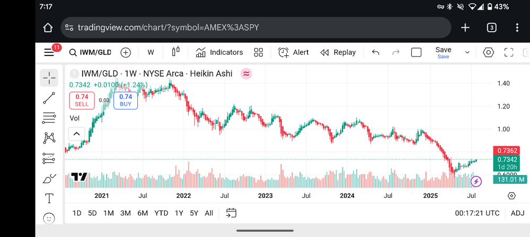Open chart settings hexagon icon
530x237 pixels.
pyautogui.click(x=489, y=52)
